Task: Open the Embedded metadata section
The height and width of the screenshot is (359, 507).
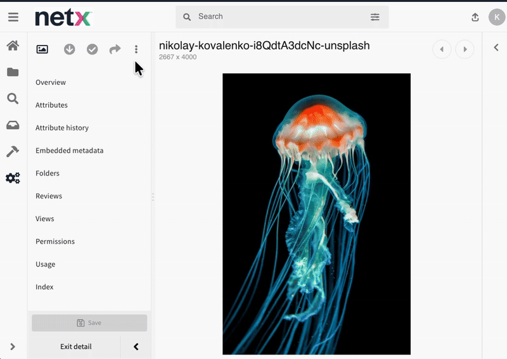Action: pyautogui.click(x=69, y=151)
